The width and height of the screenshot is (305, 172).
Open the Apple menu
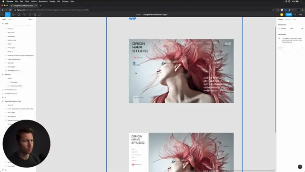tap(3, 1)
